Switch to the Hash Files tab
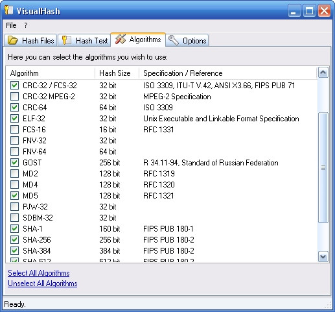The width and height of the screenshot is (335, 312). tap(30, 40)
